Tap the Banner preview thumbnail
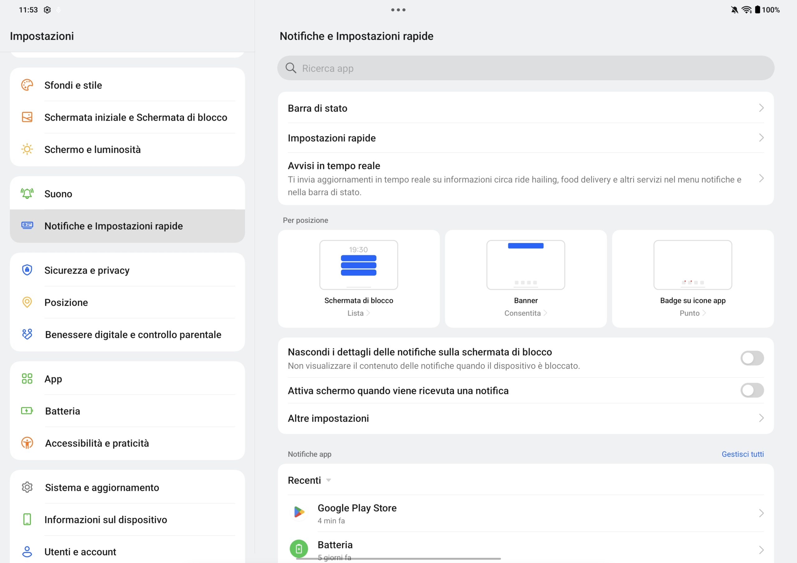Screen dimensions: 797x563 click(x=526, y=265)
